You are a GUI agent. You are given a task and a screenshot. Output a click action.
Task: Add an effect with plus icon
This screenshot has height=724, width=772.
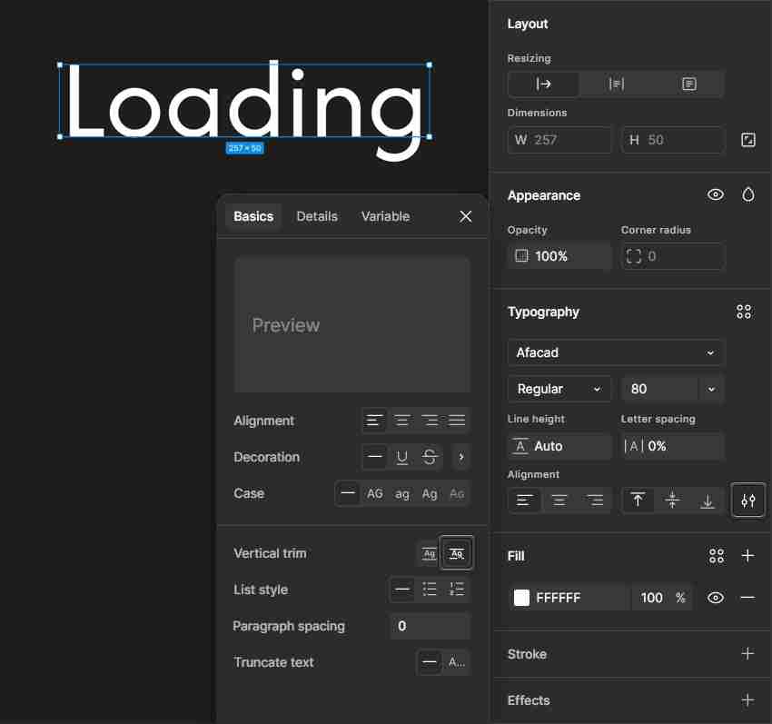point(747,699)
